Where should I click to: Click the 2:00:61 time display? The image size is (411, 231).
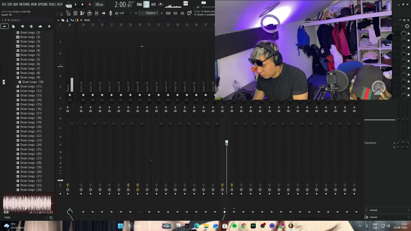click(124, 5)
